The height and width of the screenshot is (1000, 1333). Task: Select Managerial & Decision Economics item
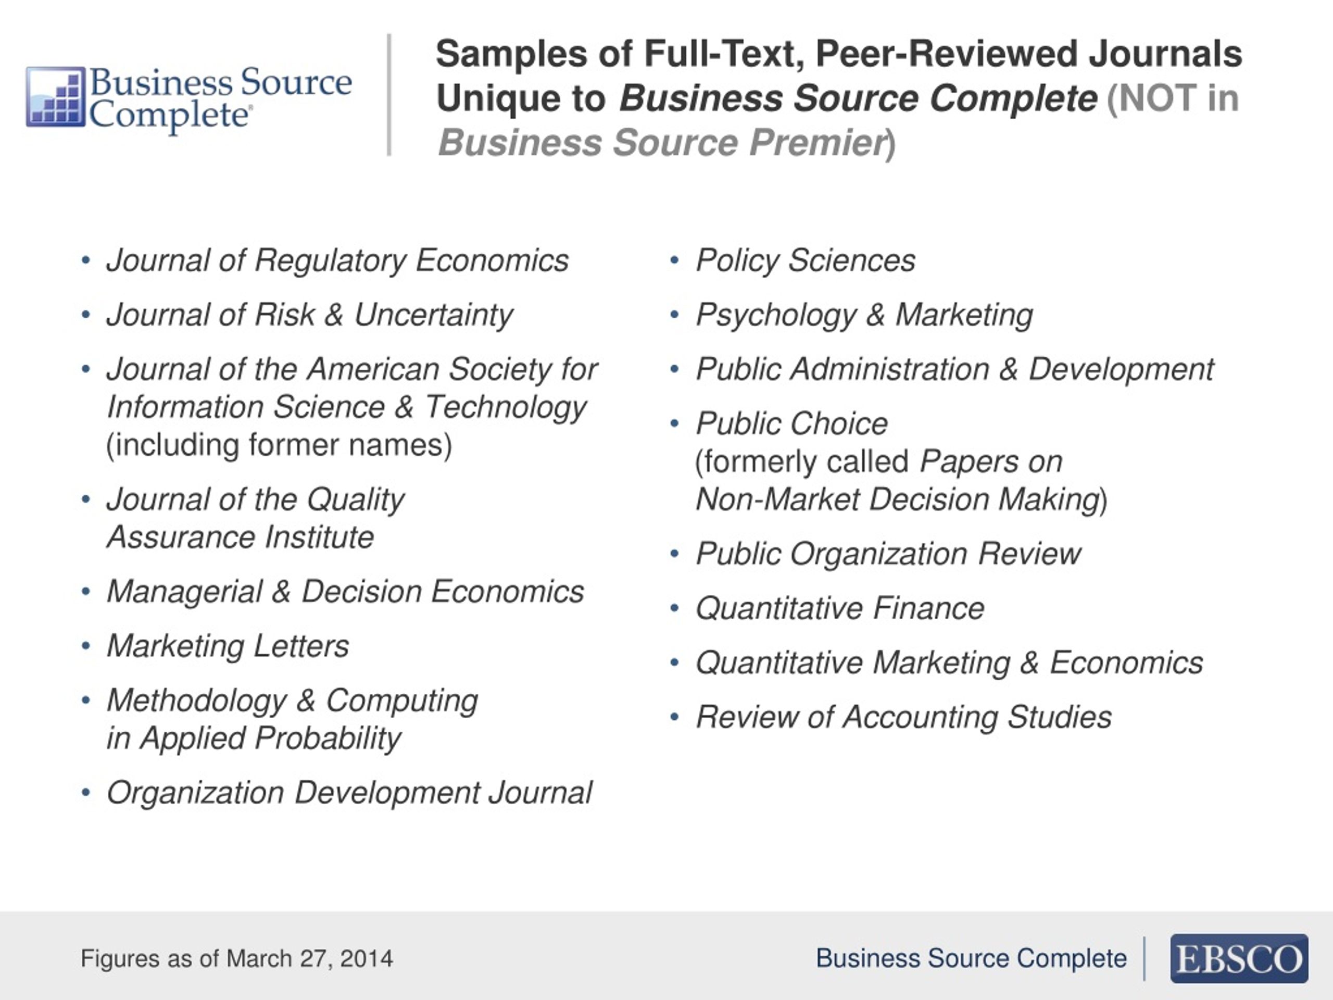click(345, 592)
